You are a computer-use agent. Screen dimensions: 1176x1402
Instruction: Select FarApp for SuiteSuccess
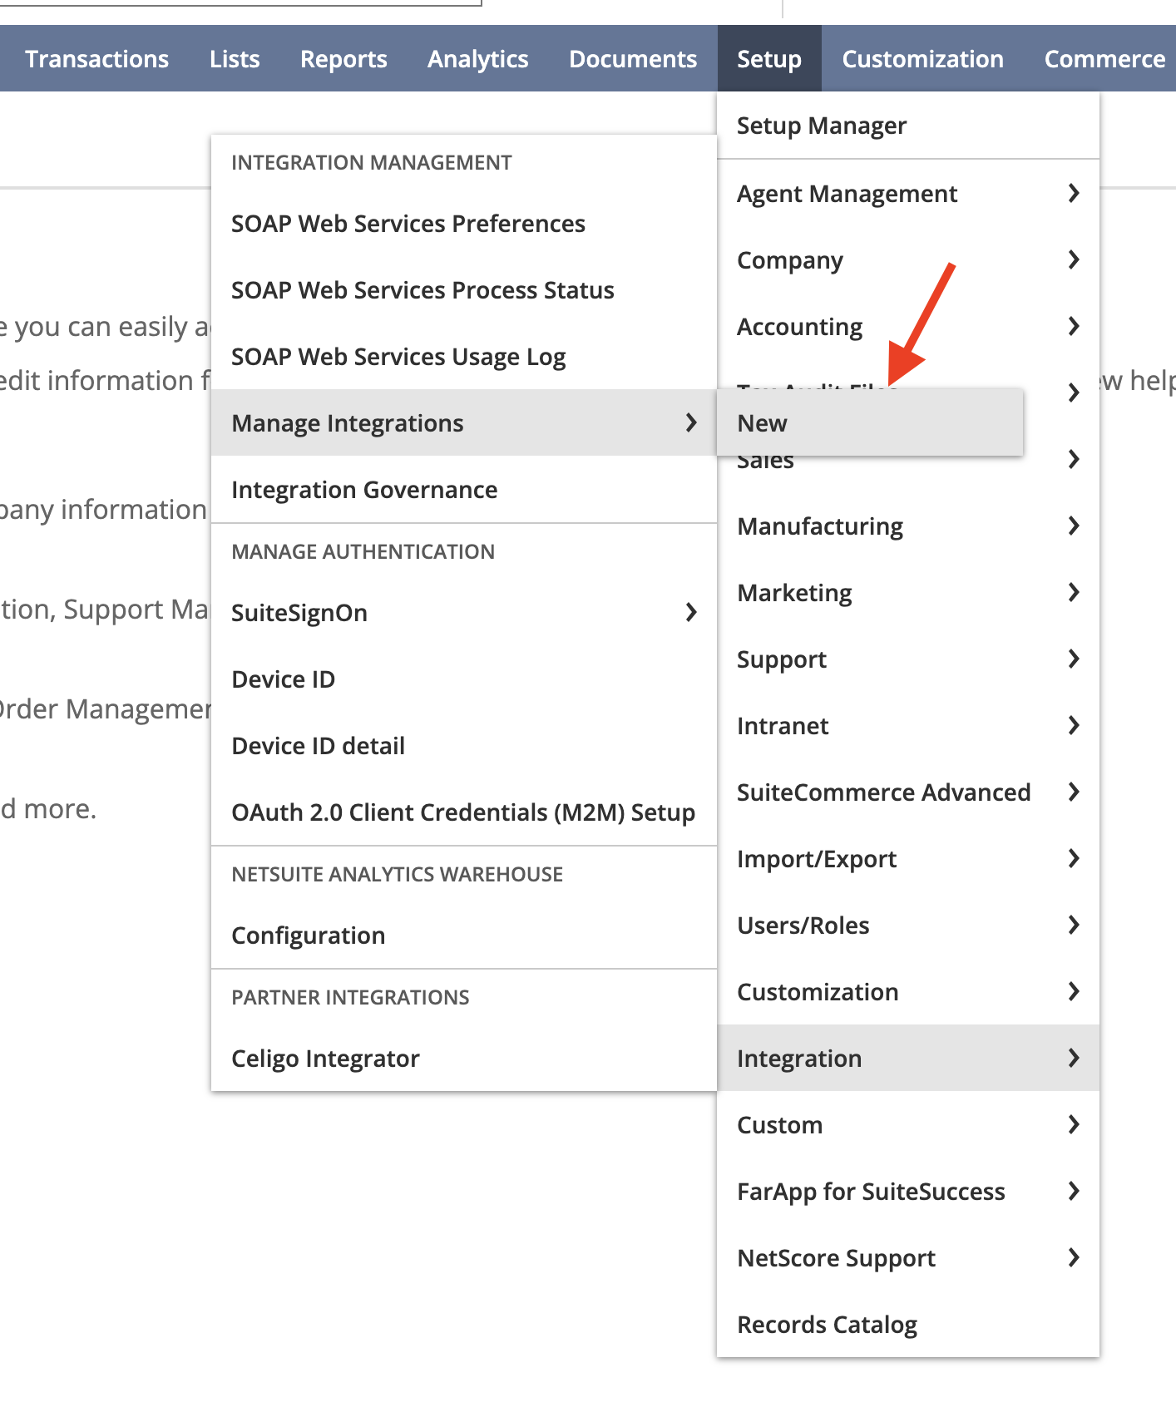(908, 1192)
